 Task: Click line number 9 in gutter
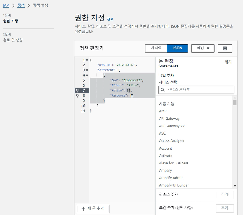coord(84,101)
